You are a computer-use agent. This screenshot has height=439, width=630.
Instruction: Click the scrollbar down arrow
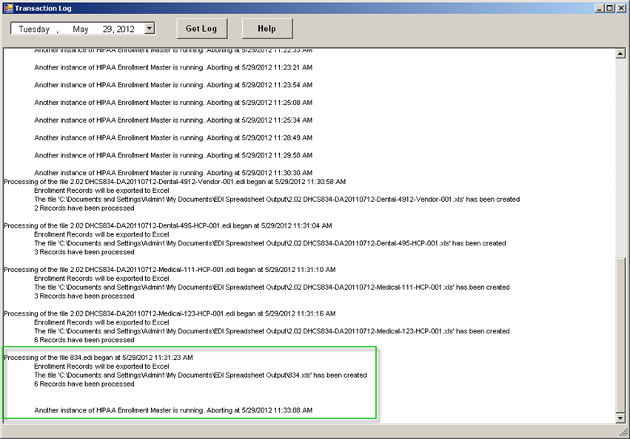click(620, 418)
